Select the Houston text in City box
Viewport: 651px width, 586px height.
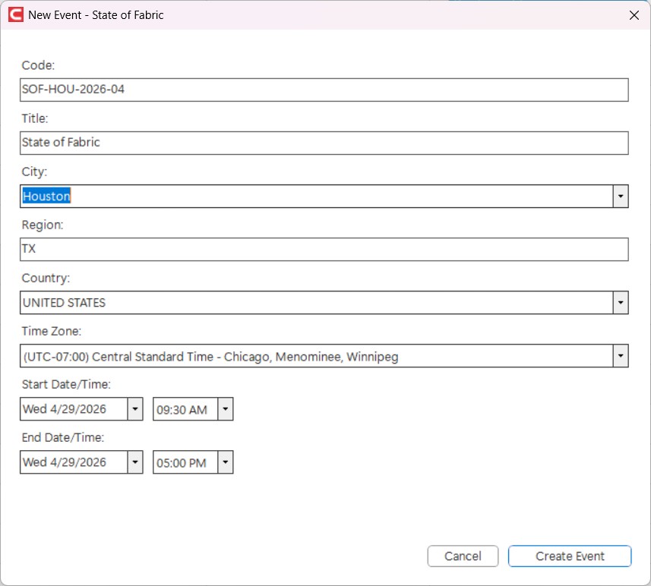[x=46, y=197]
